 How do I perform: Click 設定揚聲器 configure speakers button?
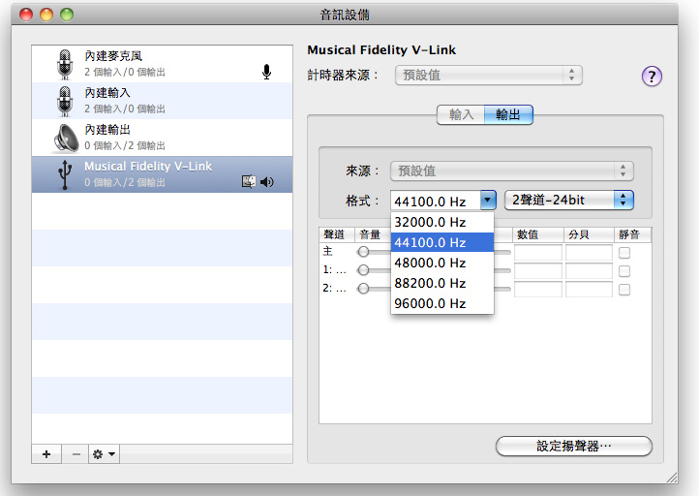tap(574, 446)
